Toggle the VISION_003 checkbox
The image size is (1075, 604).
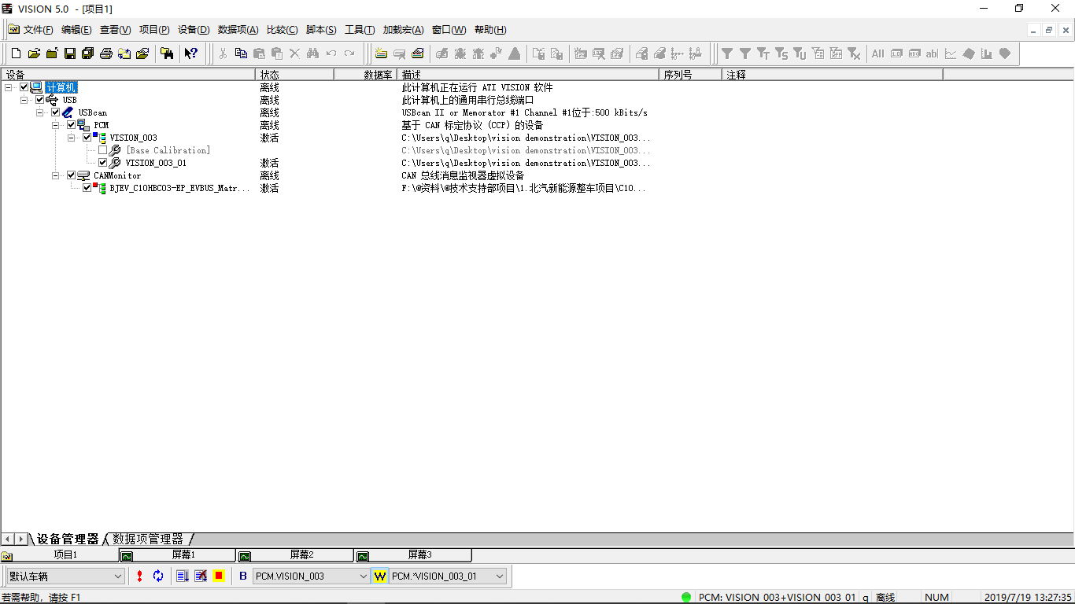click(87, 138)
